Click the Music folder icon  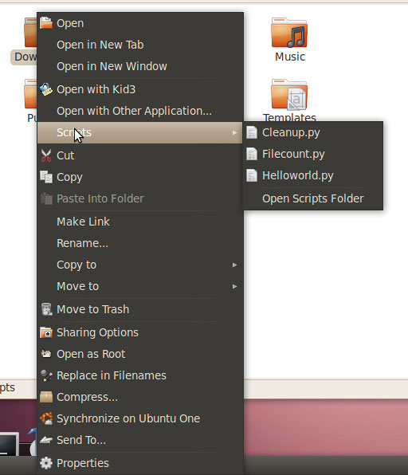[289, 33]
